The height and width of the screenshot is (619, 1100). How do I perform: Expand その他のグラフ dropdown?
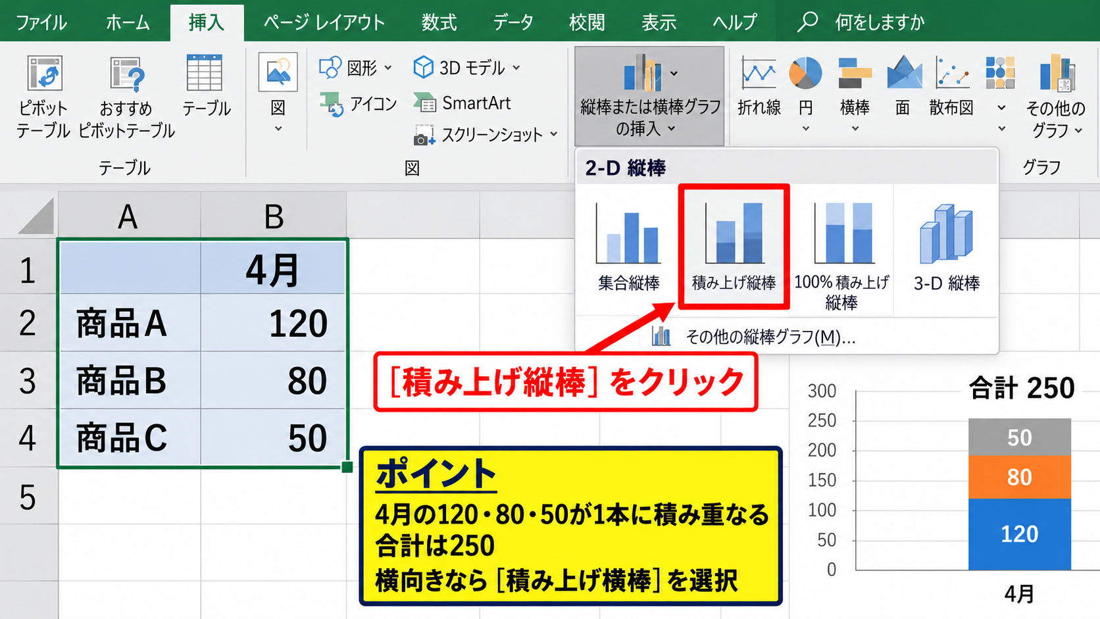(x=1055, y=97)
